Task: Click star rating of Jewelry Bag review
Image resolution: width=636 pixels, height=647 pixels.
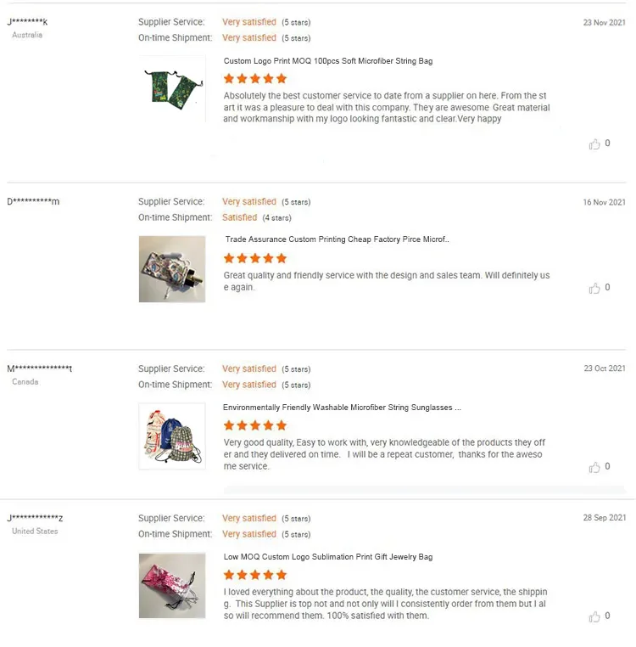Action: click(255, 575)
